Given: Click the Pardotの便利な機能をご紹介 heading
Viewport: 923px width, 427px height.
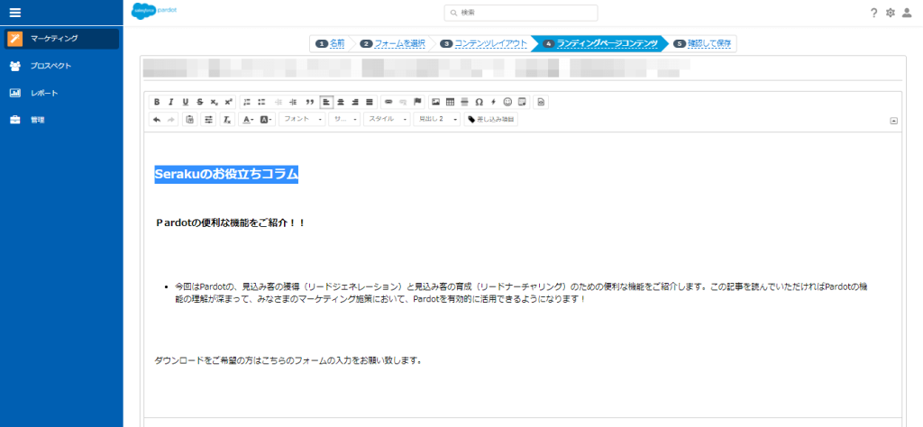Looking at the screenshot, I should point(230,223).
